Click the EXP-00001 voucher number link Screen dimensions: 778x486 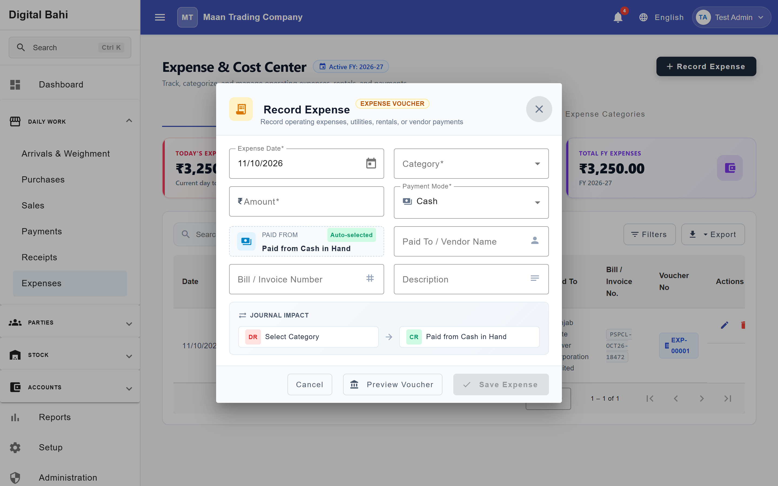(679, 346)
